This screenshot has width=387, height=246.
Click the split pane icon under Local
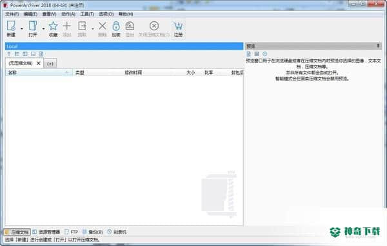click(25, 53)
